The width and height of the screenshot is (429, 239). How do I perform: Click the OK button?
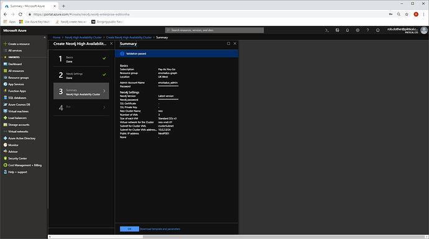point(129,229)
